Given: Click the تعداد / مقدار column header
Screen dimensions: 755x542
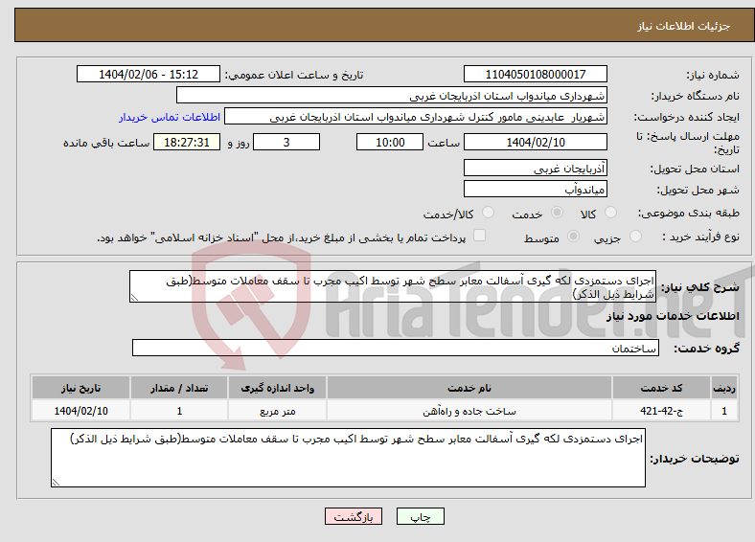Looking at the screenshot, I should click(x=179, y=388).
